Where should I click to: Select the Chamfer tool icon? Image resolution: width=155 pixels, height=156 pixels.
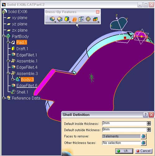click(x=60, y=19)
